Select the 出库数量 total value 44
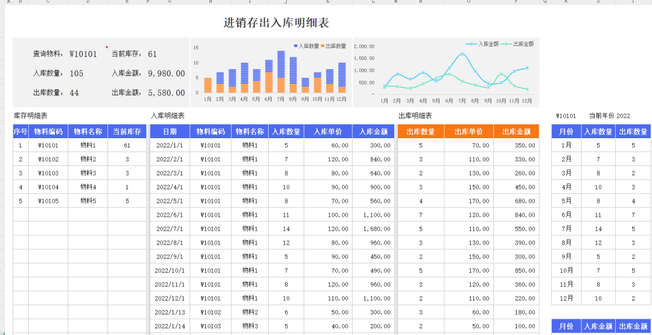The width and height of the screenshot is (652, 335). pyautogui.click(x=74, y=93)
